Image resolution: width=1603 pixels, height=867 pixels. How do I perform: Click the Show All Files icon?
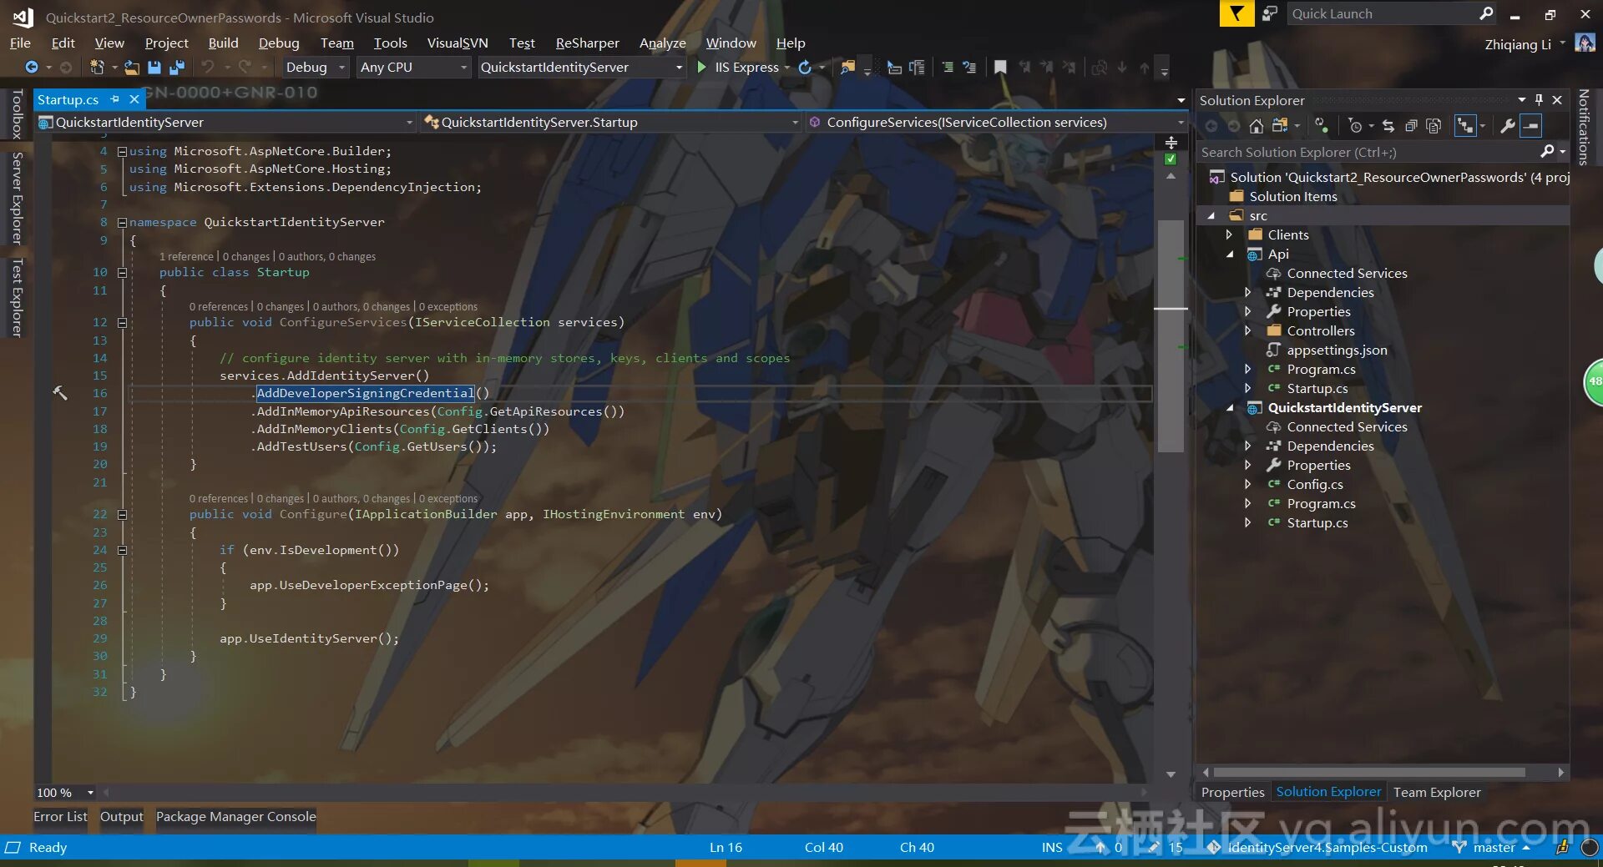point(1434,126)
